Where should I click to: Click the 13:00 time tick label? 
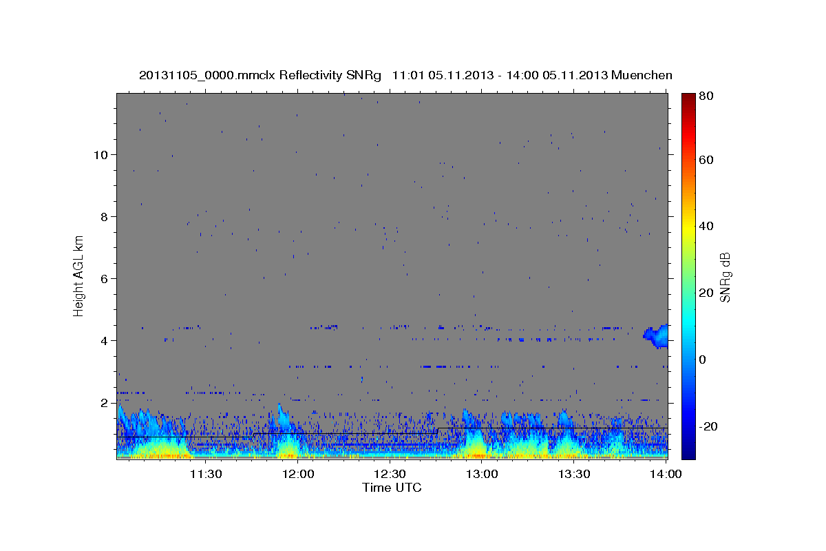[482, 474]
